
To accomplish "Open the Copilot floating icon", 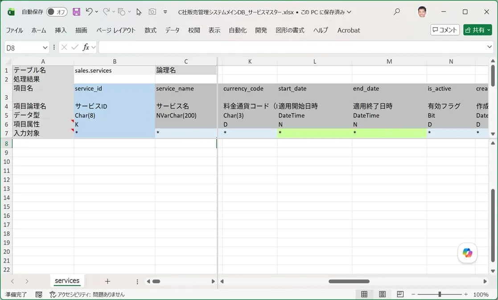I will click(467, 253).
